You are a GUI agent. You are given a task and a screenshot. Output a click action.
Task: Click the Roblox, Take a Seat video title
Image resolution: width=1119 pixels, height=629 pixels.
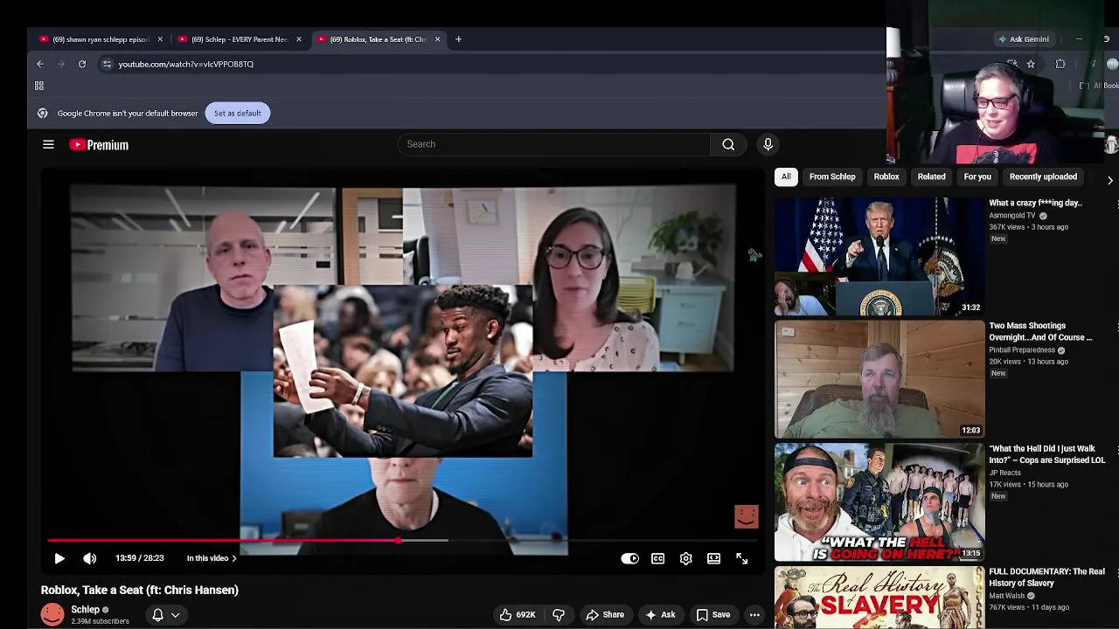tap(140, 590)
